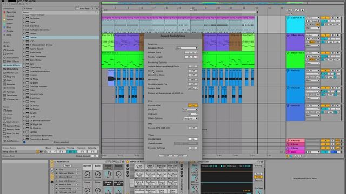Select Drum Buss in device list
Screen dimensions: 346x194
(35, 98)
